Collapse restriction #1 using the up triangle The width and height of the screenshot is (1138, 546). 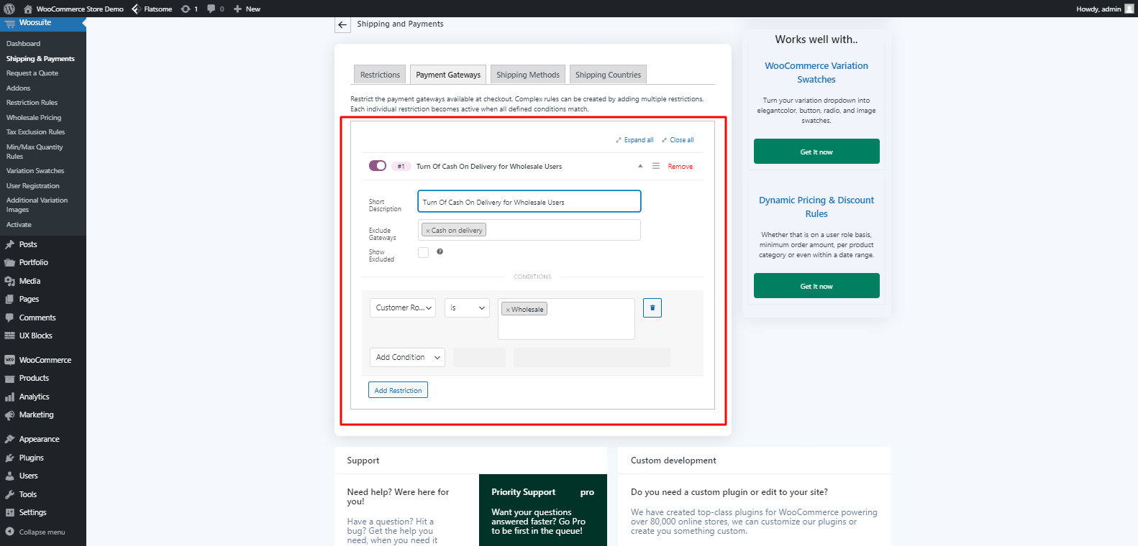coord(640,166)
